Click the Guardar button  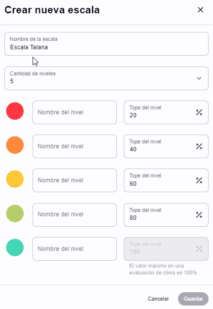click(x=193, y=299)
